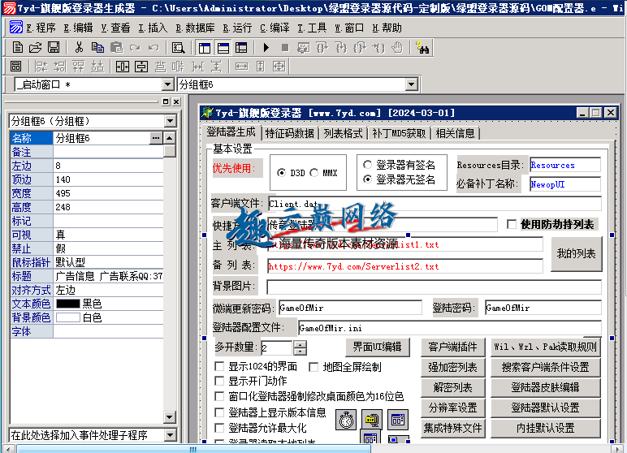Select the 登录器有签名 radio option
Image resolution: width=627 pixels, height=453 pixels.
point(367,165)
